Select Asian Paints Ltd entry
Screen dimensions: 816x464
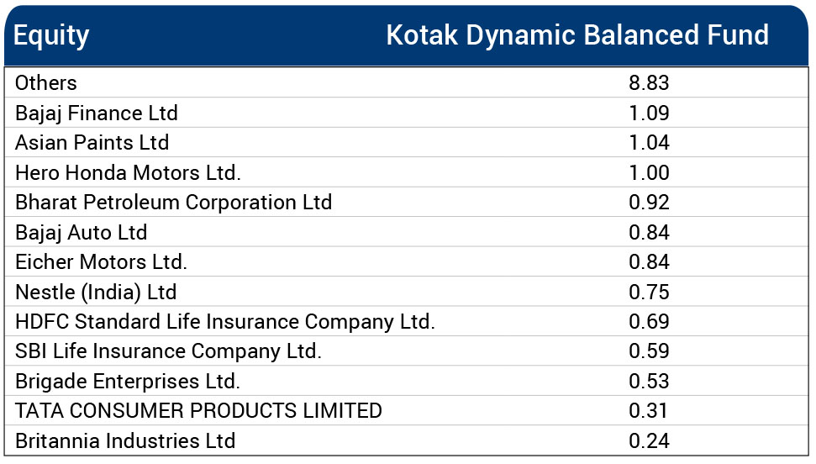click(92, 142)
